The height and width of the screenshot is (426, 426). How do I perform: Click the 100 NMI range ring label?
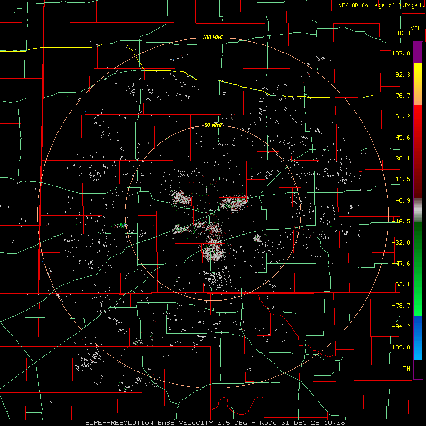pos(213,37)
